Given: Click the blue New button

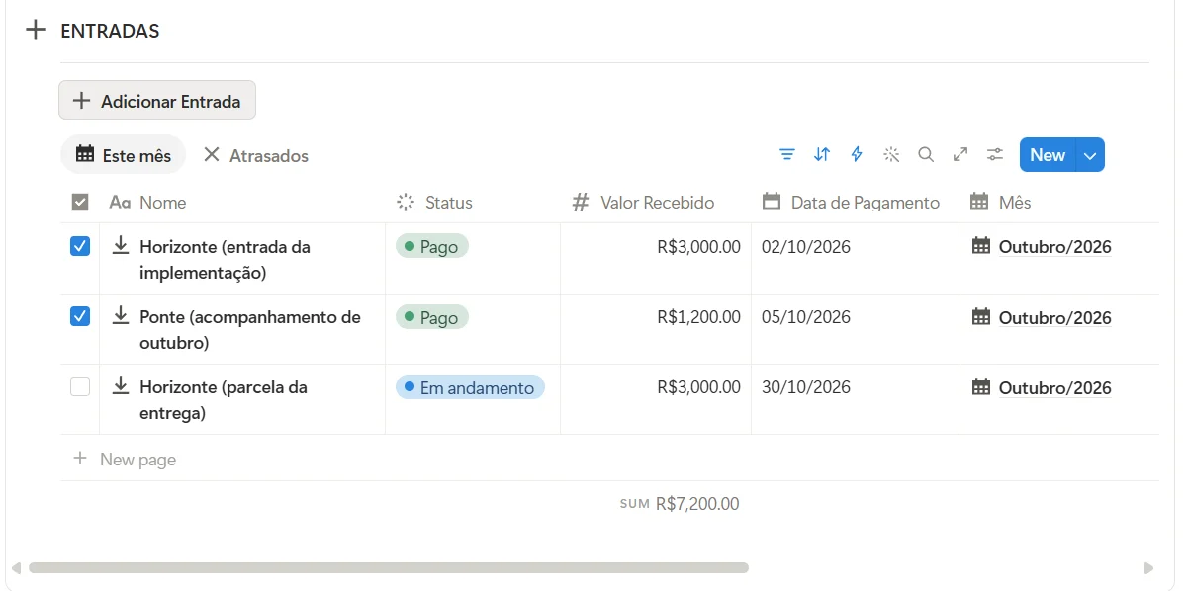Looking at the screenshot, I should [x=1048, y=154].
